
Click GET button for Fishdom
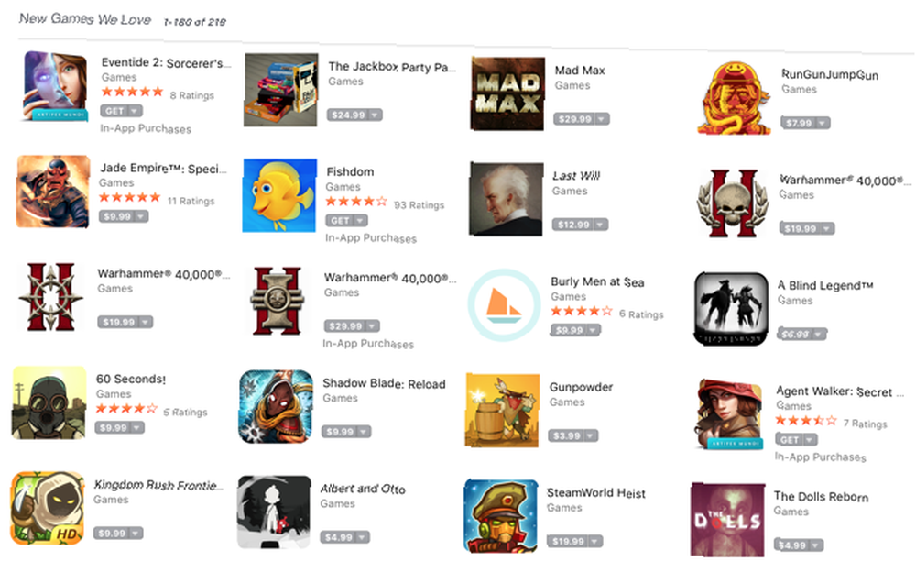point(340,220)
